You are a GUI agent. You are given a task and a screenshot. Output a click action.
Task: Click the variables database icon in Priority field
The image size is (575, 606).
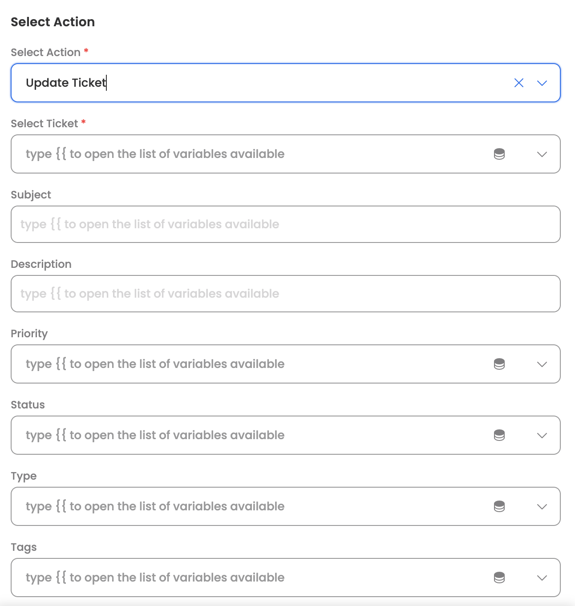coord(499,364)
